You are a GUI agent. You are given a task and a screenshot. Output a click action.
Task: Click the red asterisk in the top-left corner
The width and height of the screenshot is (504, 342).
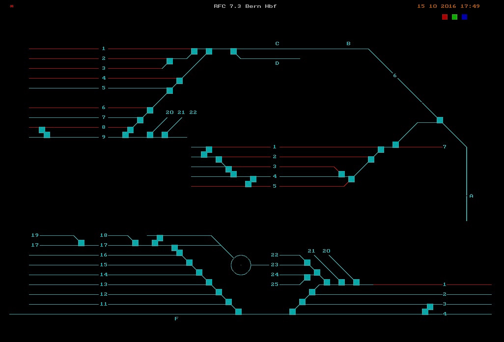click(x=12, y=6)
